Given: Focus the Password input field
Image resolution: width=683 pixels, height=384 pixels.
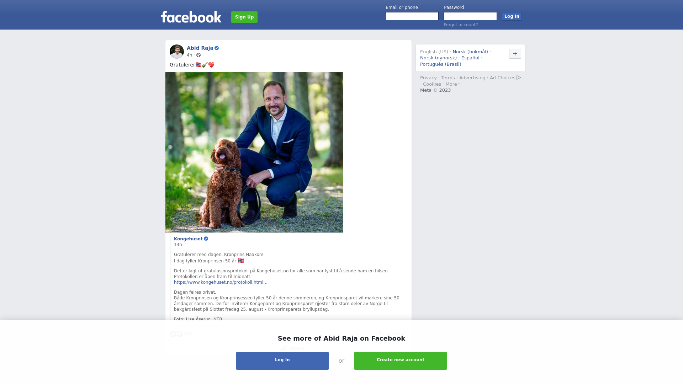Looking at the screenshot, I should click(470, 16).
